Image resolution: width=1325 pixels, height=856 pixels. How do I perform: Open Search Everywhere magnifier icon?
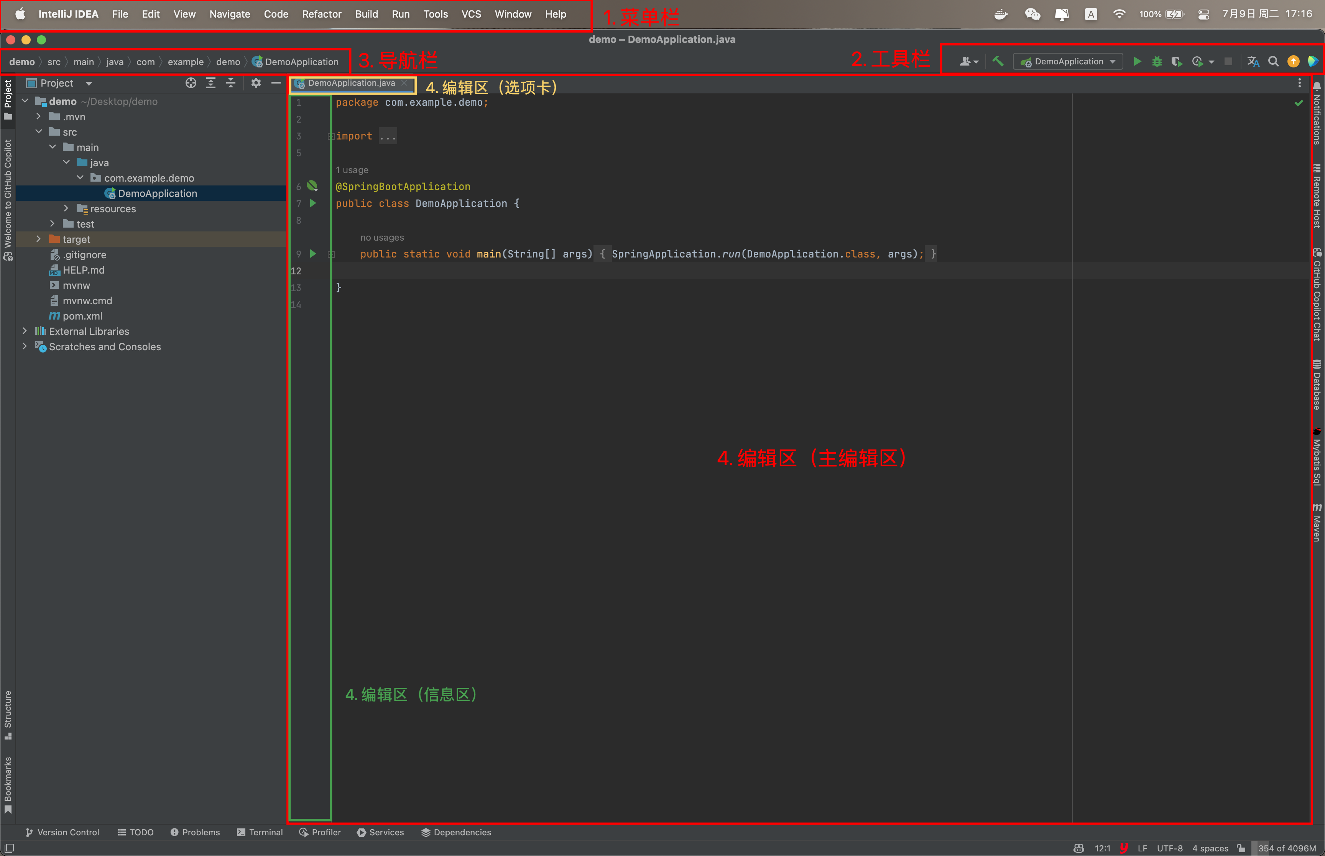click(1273, 62)
